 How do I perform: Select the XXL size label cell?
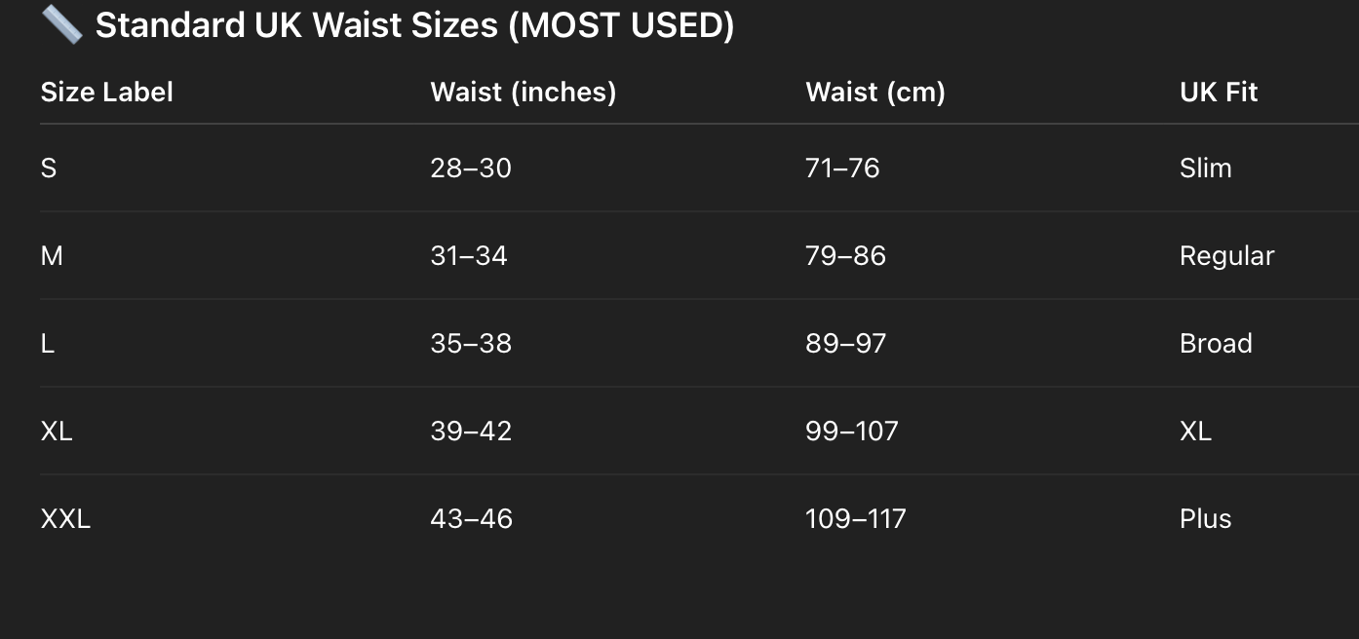point(65,519)
